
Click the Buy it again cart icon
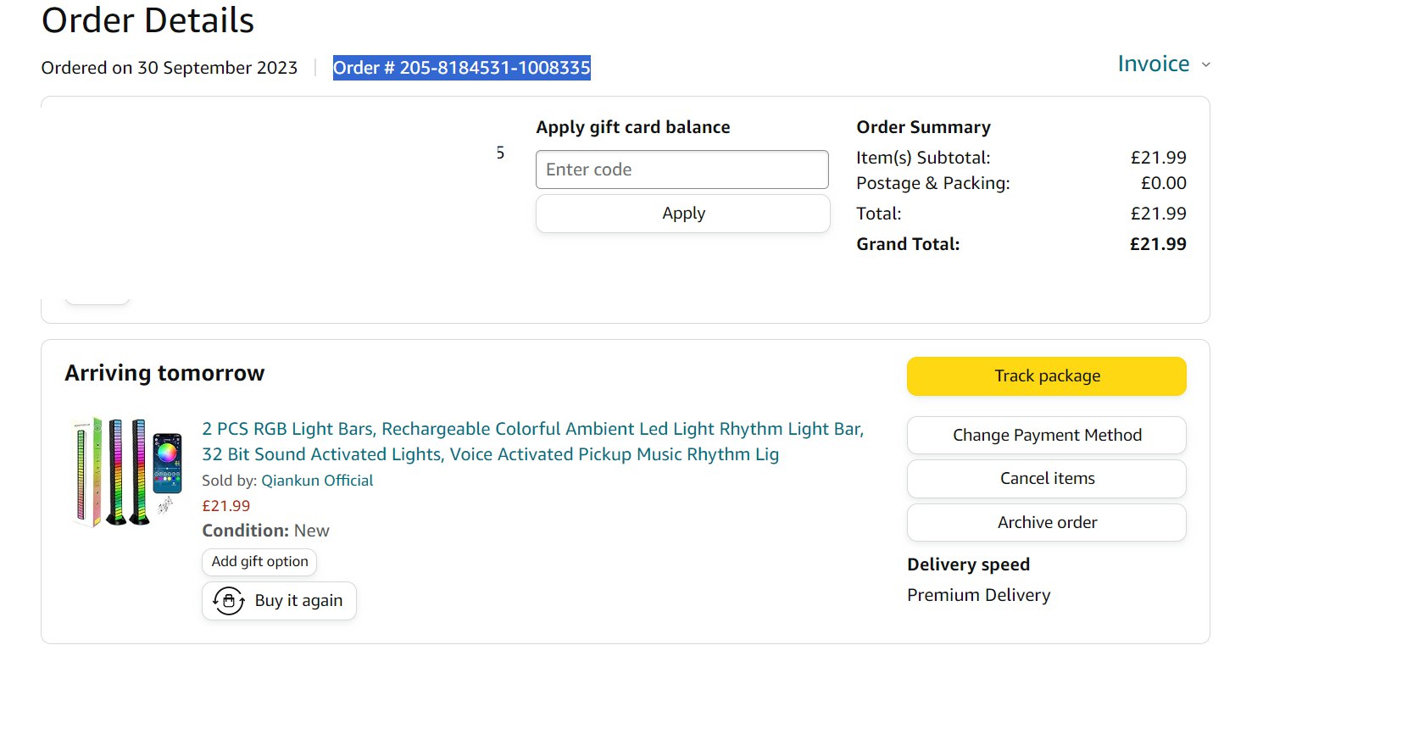point(228,601)
